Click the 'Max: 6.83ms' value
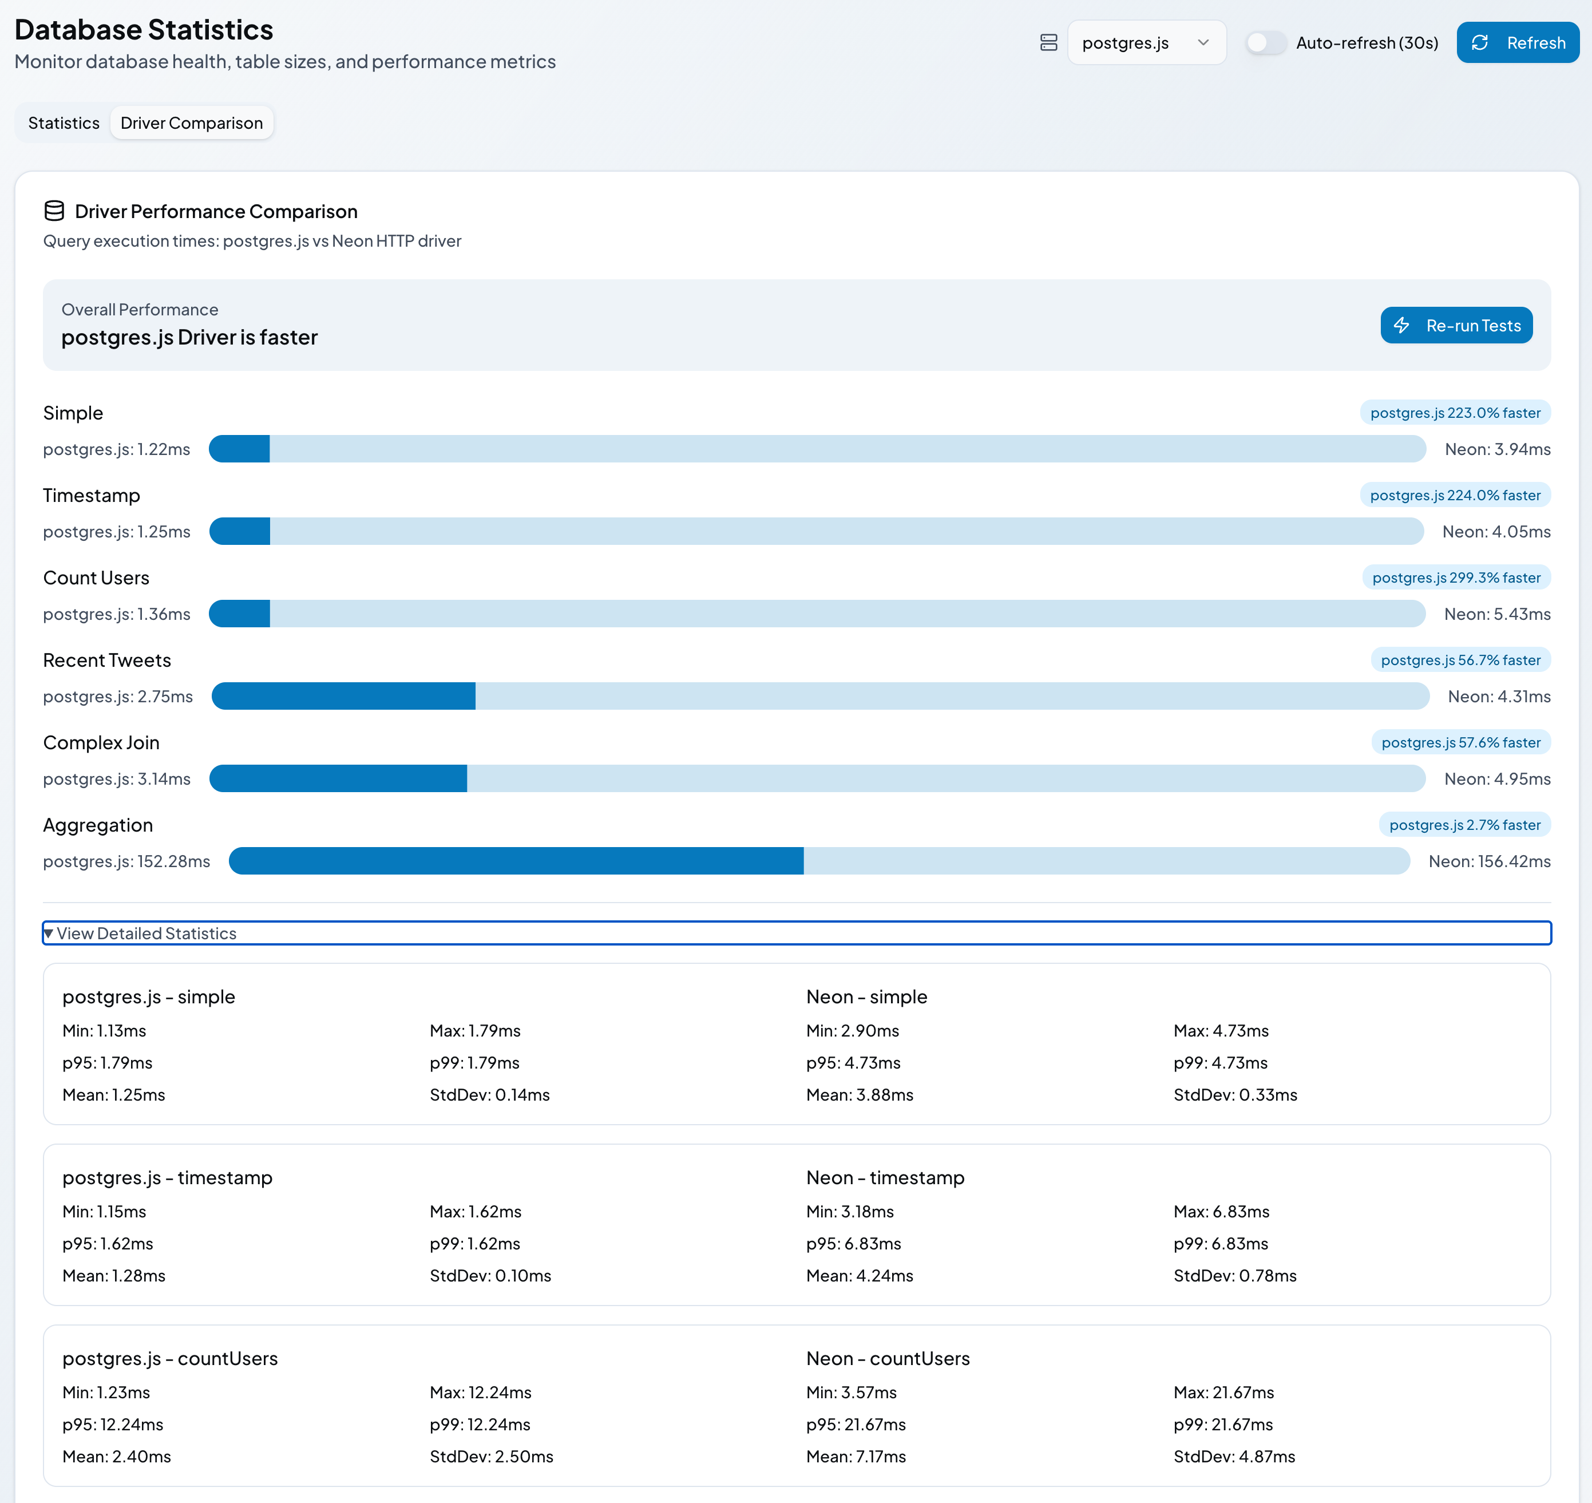Image resolution: width=1592 pixels, height=1503 pixels. point(1221,1212)
